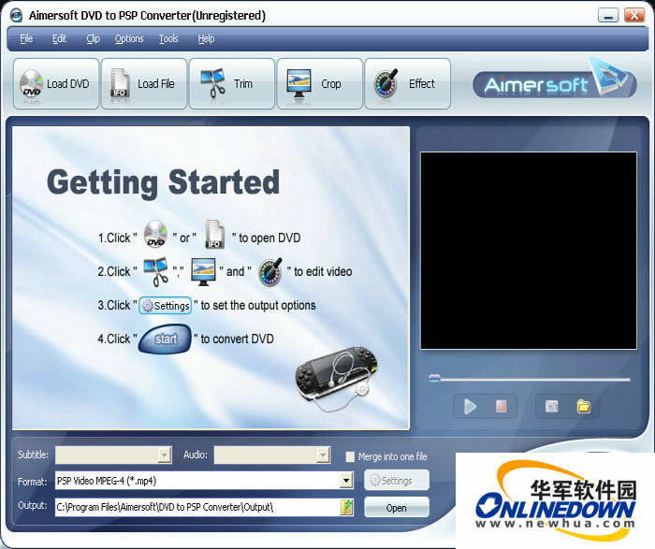
Task: Open the Help menu
Action: click(206, 39)
